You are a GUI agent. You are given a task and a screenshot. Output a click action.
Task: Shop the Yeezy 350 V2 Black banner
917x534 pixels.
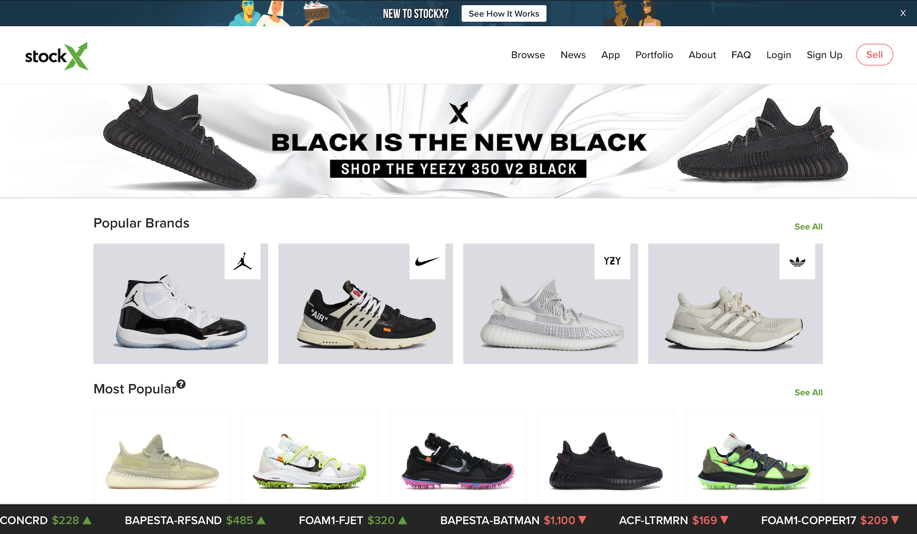(458, 169)
